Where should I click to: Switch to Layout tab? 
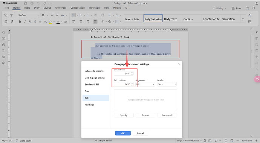[47, 8]
